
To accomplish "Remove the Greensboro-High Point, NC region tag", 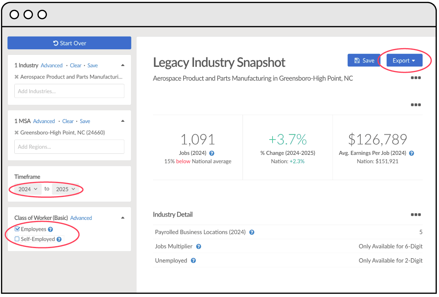I will click(17, 133).
